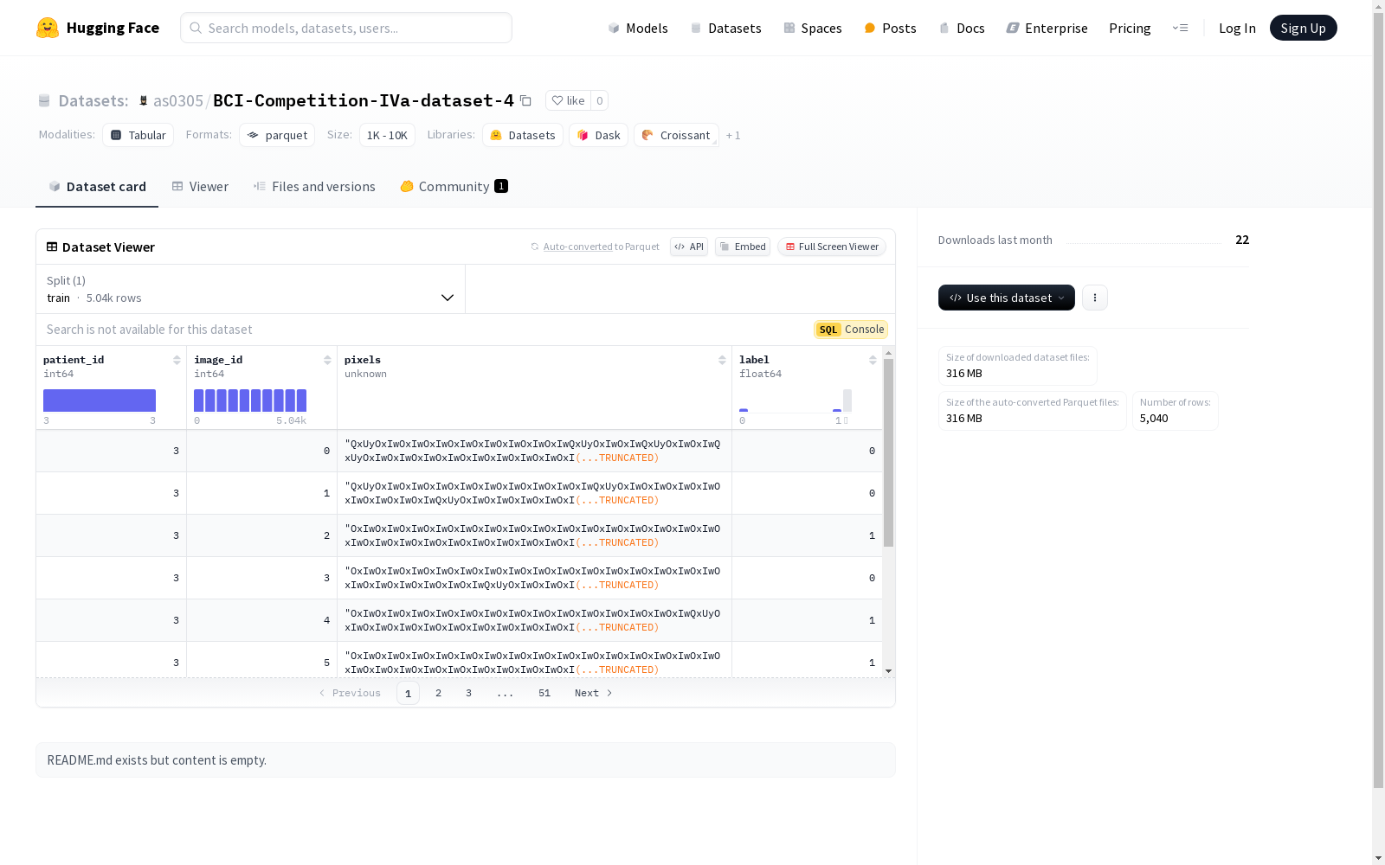Open the three-dot more options button
The image size is (1385, 865).
pos(1095,298)
